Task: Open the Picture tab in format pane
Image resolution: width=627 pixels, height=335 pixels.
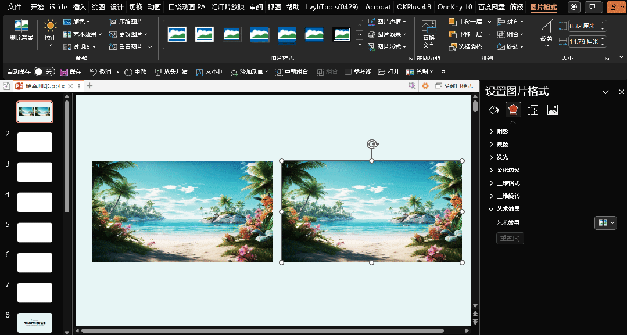Action: (x=553, y=110)
